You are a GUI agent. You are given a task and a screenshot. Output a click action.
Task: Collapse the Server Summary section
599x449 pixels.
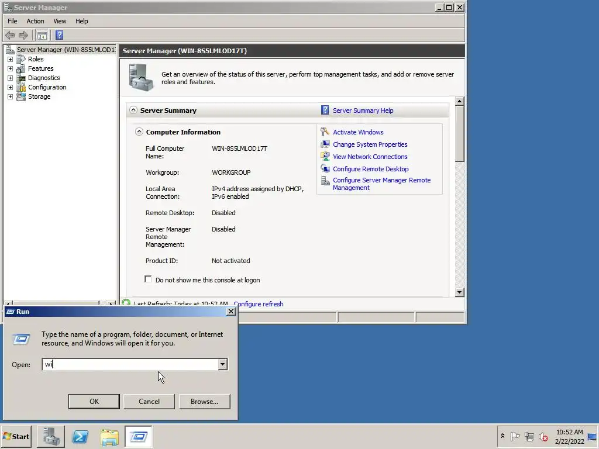(x=133, y=110)
